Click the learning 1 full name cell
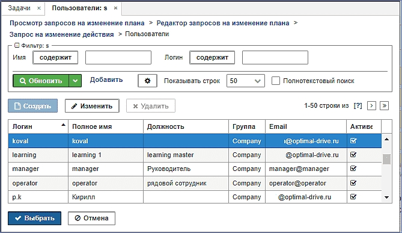402x233 pixels. [x=106, y=155]
